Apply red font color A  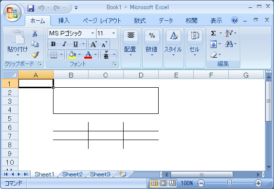click(x=88, y=55)
